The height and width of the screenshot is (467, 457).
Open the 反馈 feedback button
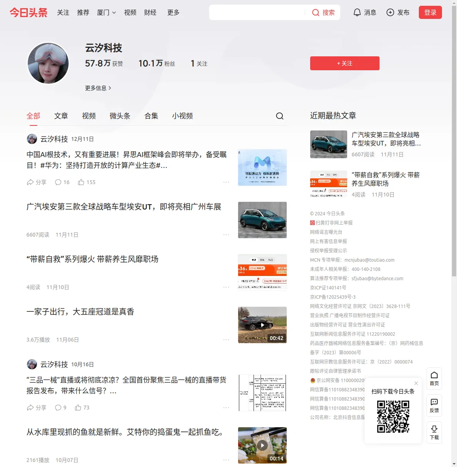[434, 406]
